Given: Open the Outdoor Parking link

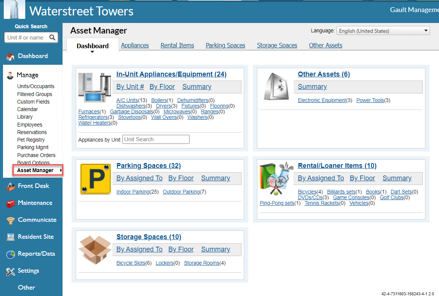Looking at the screenshot, I should 181,192.
